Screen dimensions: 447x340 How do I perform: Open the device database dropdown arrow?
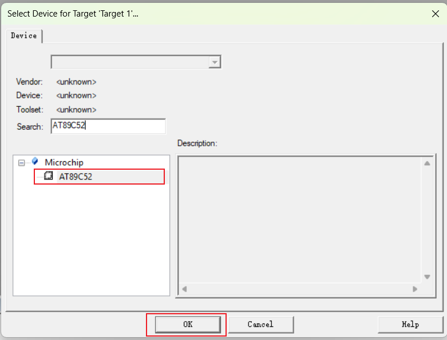coord(215,62)
